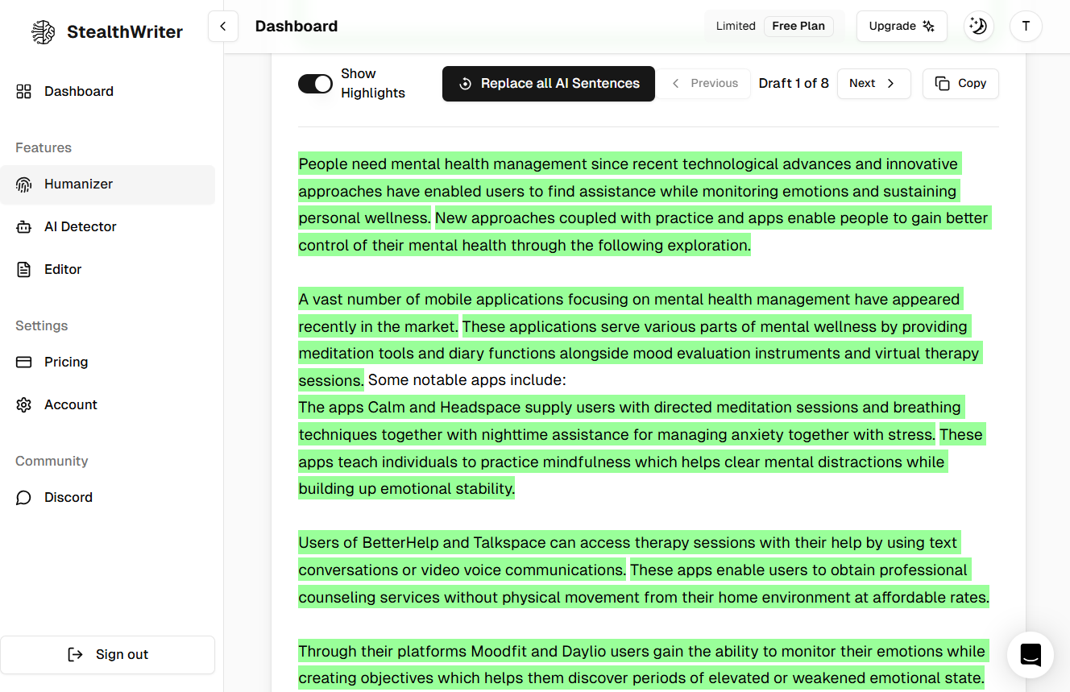Screen dimensions: 1070x692
Task: Click the Show Highlights label
Action: pos(373,83)
